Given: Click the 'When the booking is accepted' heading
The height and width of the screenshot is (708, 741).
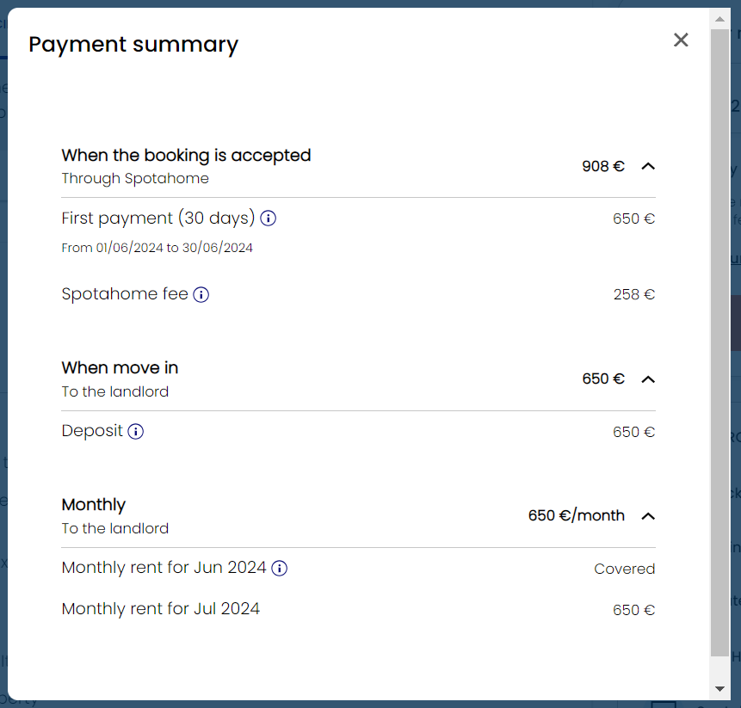Looking at the screenshot, I should click(186, 156).
